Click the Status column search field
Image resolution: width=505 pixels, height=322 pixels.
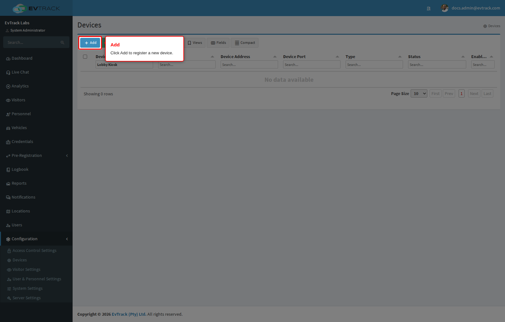[437, 65]
